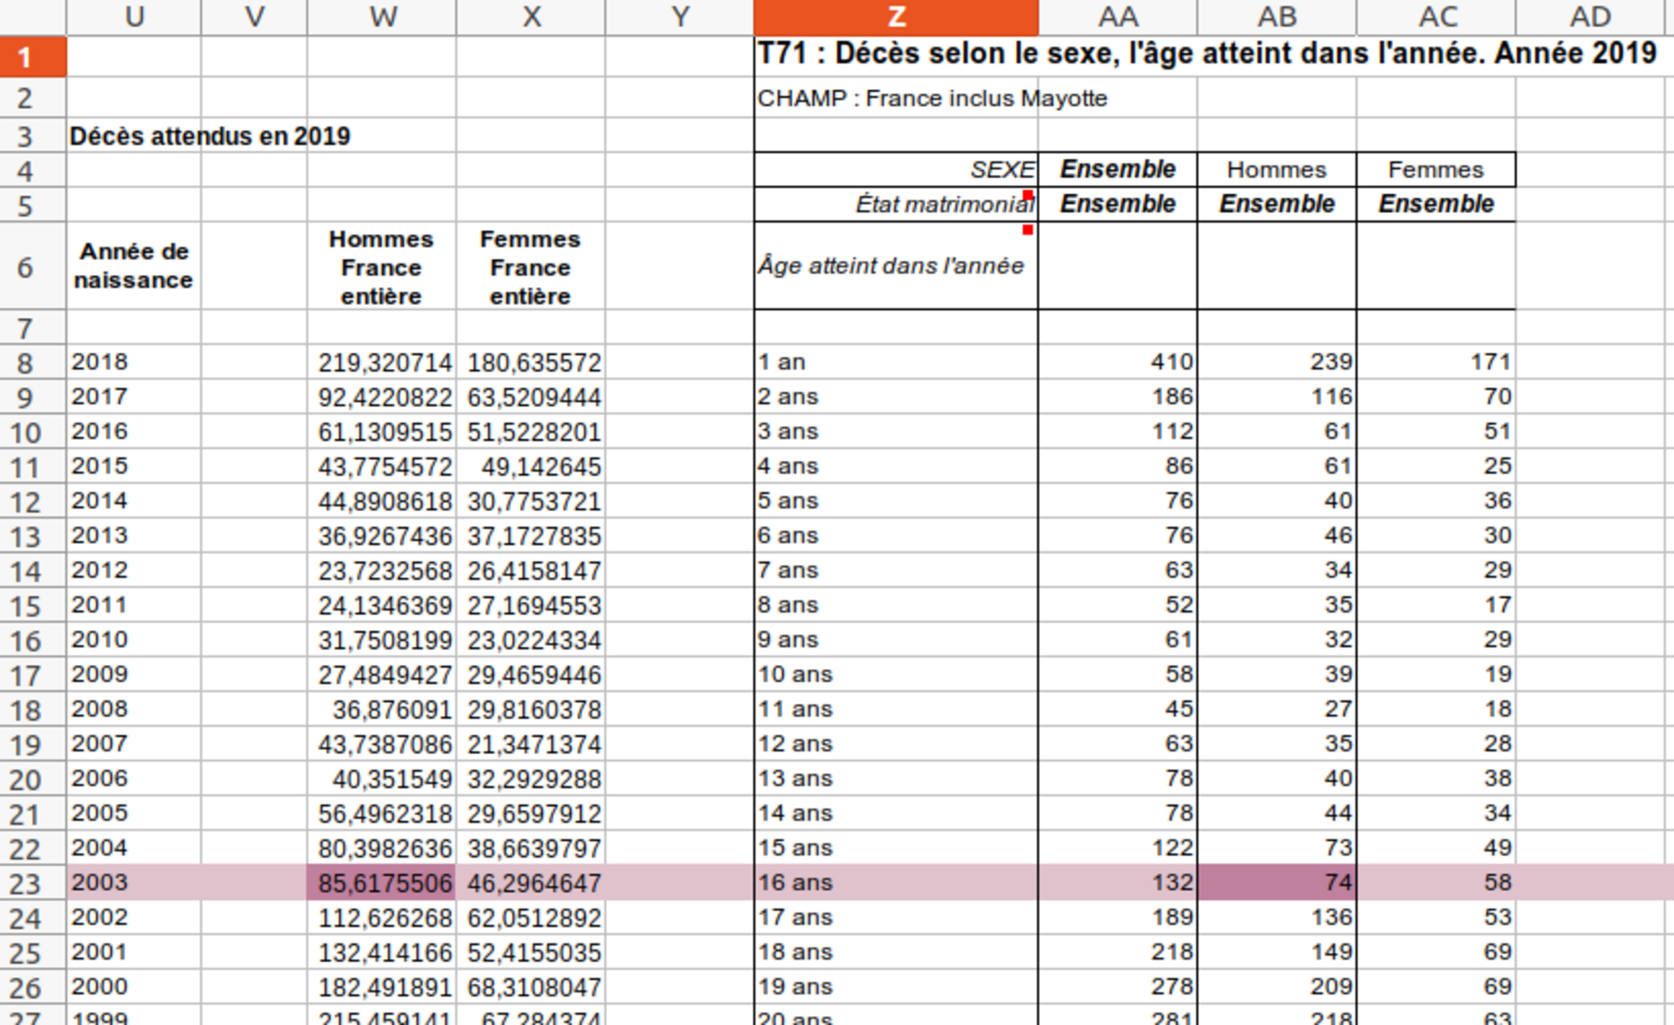The width and height of the screenshot is (1674, 1025).
Task: Select the Ensemble value 410 cell
Action: (x=1117, y=362)
